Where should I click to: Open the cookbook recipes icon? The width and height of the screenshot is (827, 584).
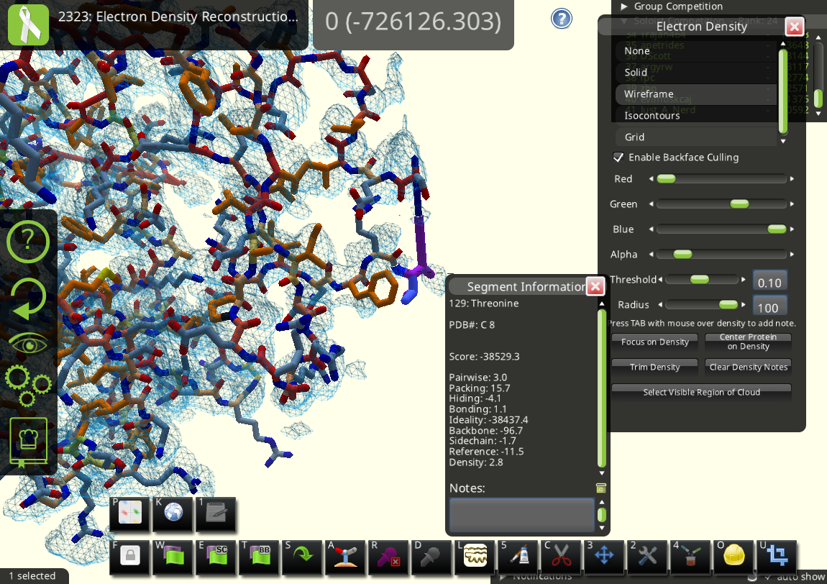tap(28, 442)
